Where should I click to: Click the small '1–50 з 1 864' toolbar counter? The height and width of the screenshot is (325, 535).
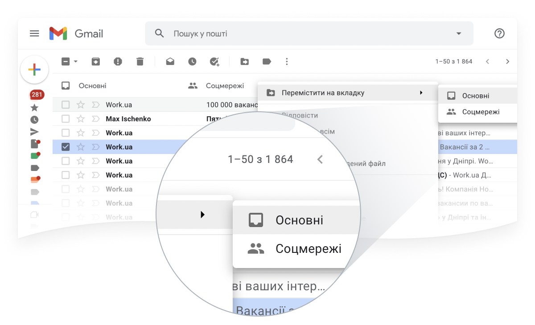pyautogui.click(x=454, y=61)
